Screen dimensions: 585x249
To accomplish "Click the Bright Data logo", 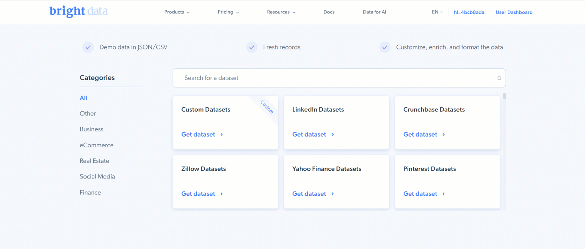I will (x=78, y=11).
